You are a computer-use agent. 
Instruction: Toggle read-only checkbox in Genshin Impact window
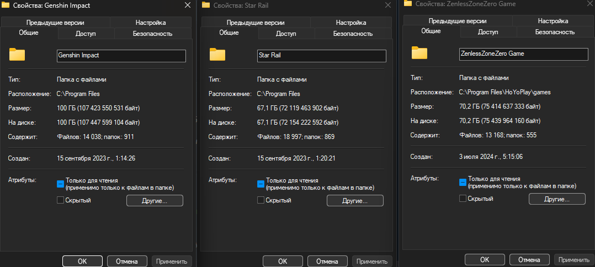click(x=60, y=184)
